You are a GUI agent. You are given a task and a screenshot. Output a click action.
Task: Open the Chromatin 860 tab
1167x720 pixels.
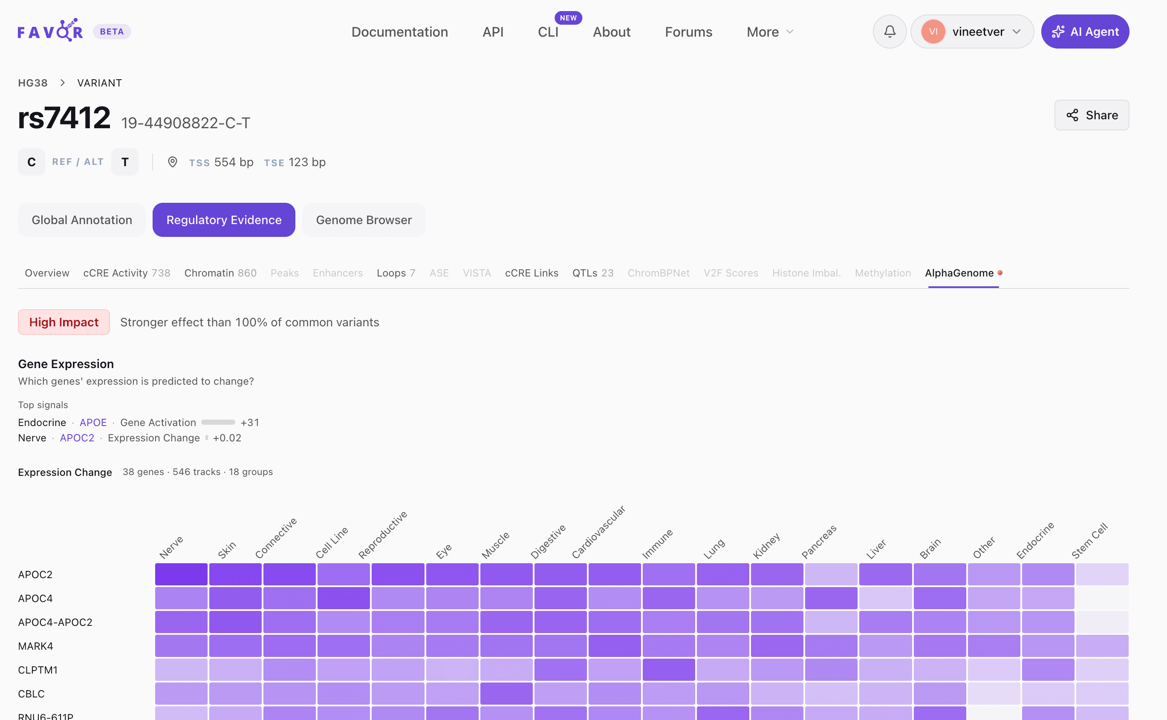click(x=220, y=273)
